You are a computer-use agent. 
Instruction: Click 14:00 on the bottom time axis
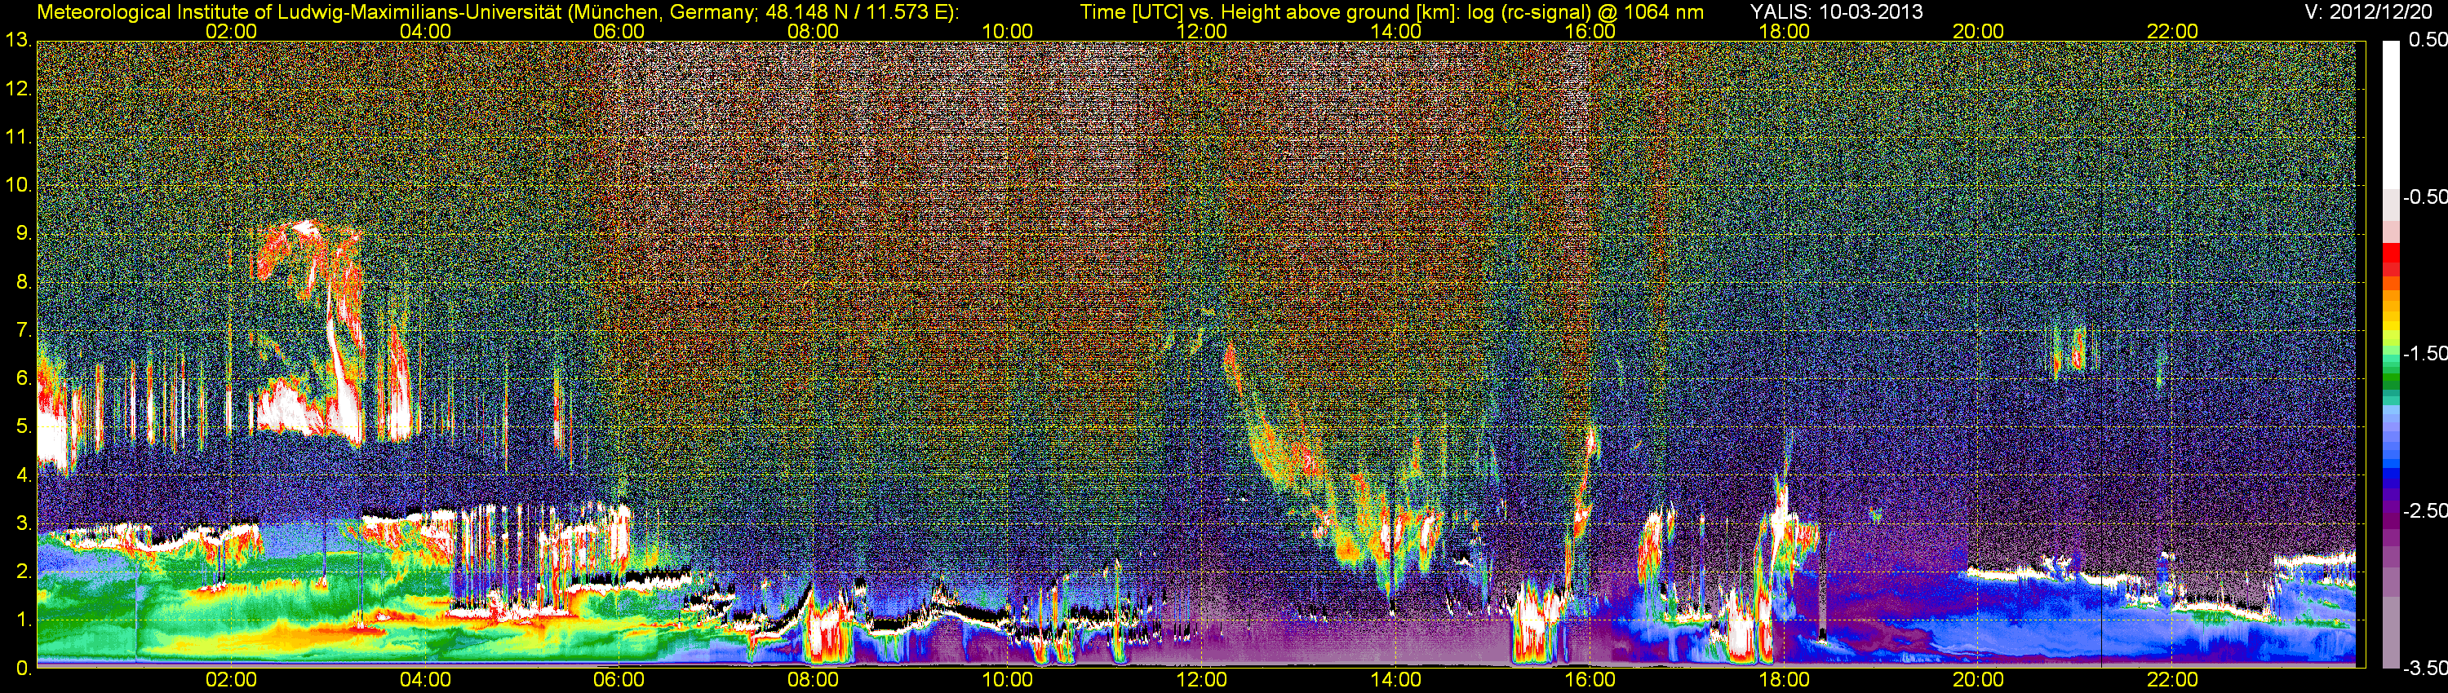point(1396,680)
